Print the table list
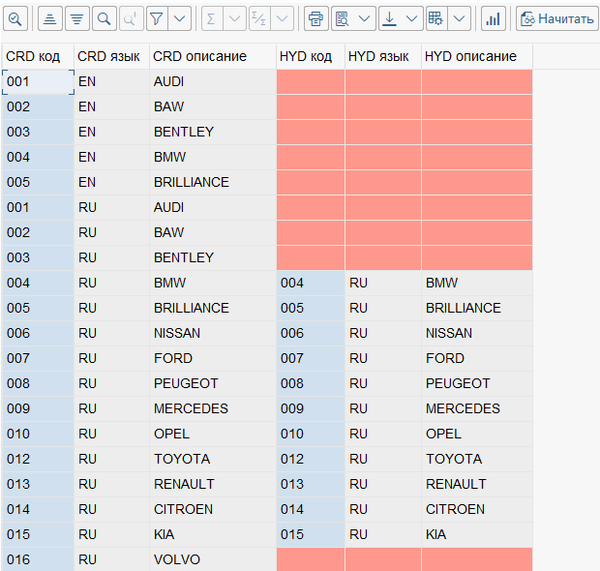600x571 pixels. click(316, 18)
